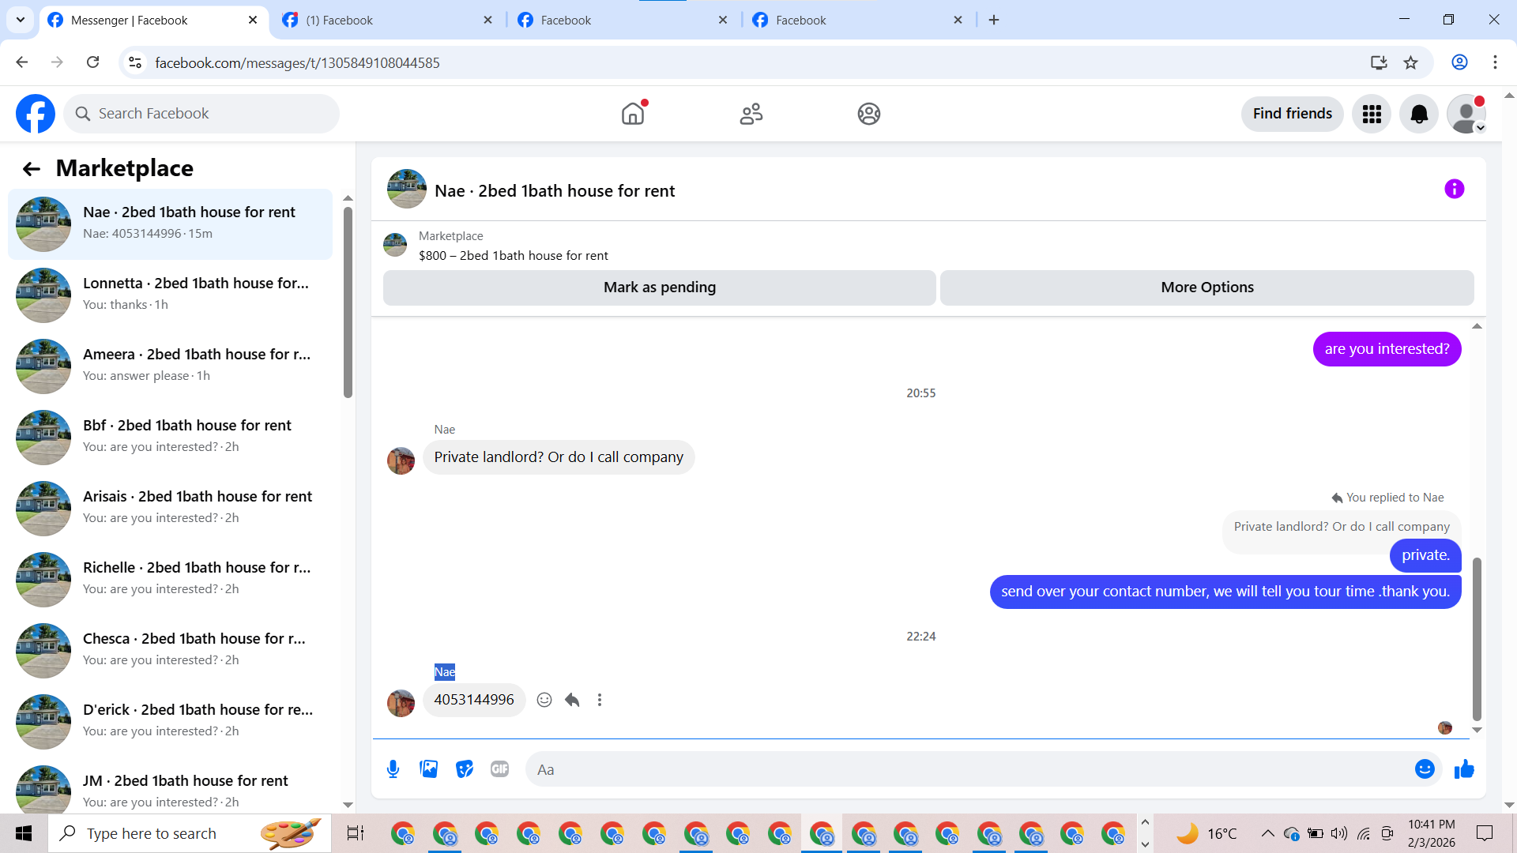Click Mark as pending button
The image size is (1517, 853).
[x=659, y=287]
